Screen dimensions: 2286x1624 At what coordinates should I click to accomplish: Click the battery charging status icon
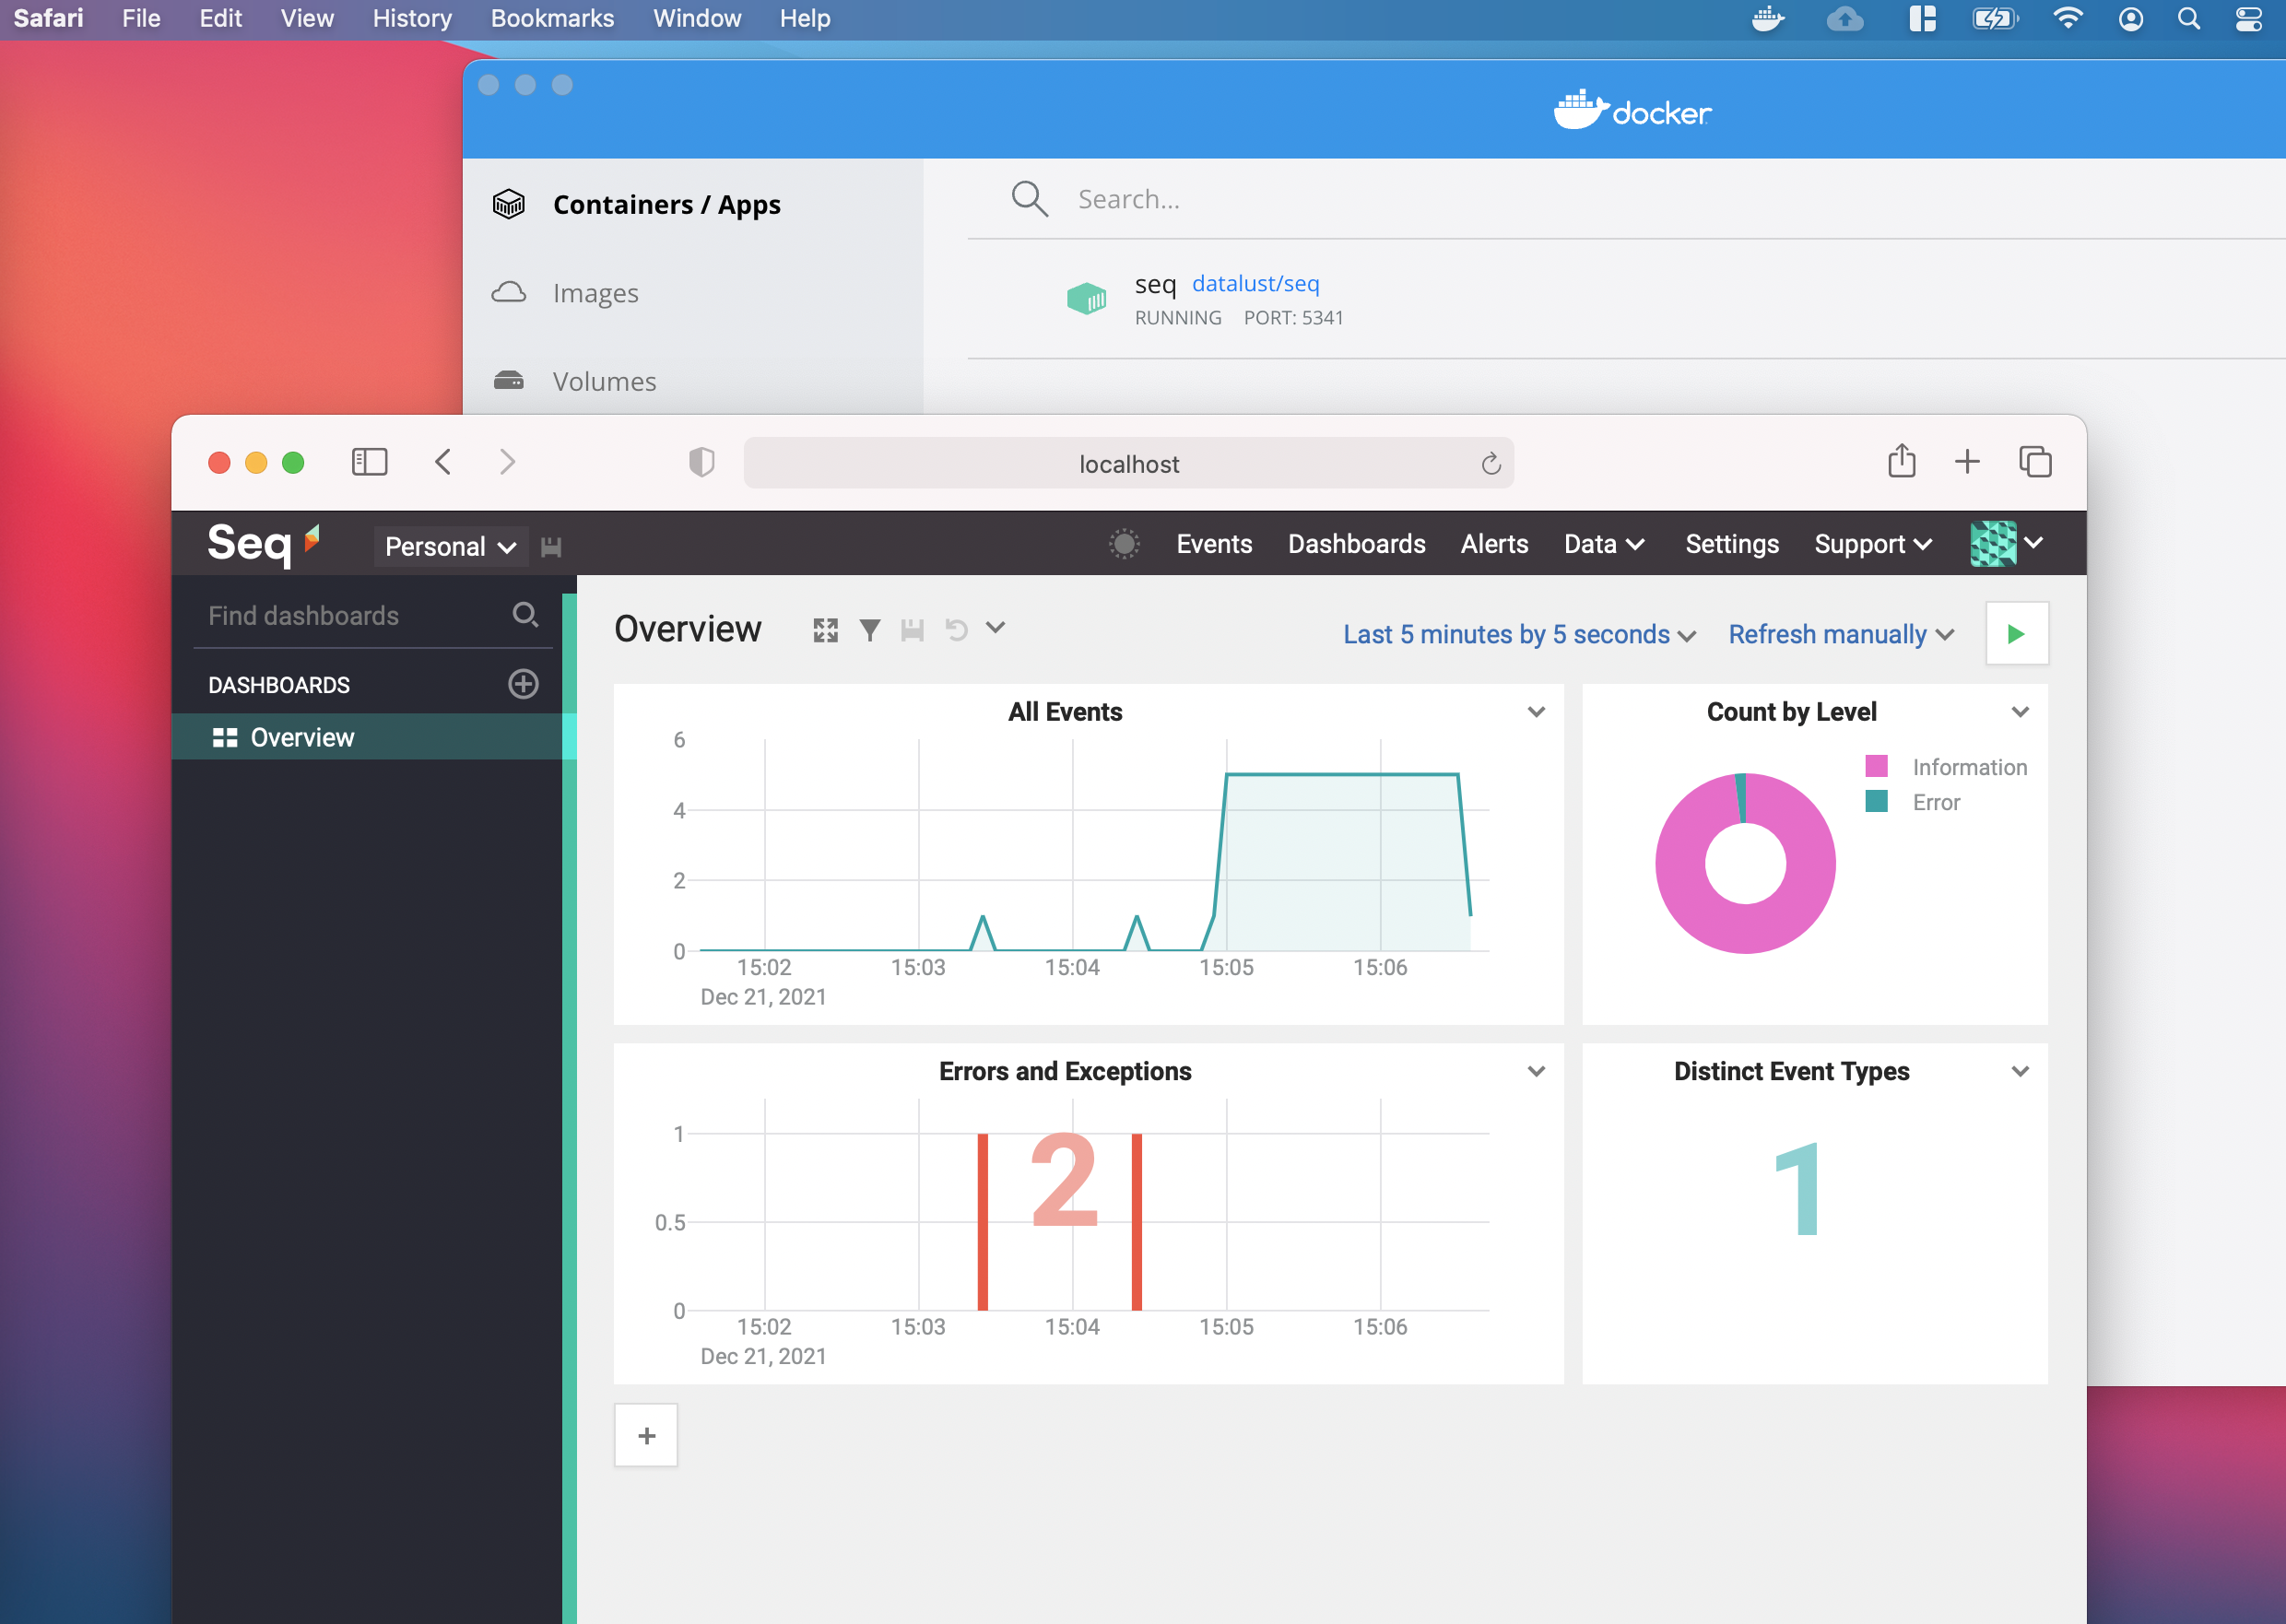(x=1993, y=19)
